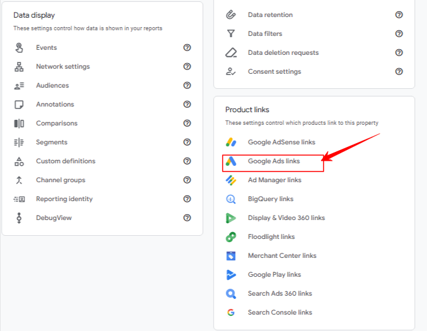Open Comparisons settings
Image resolution: width=427 pixels, height=331 pixels.
click(57, 124)
